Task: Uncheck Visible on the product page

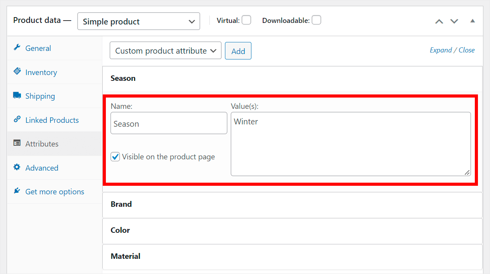Action: point(115,157)
